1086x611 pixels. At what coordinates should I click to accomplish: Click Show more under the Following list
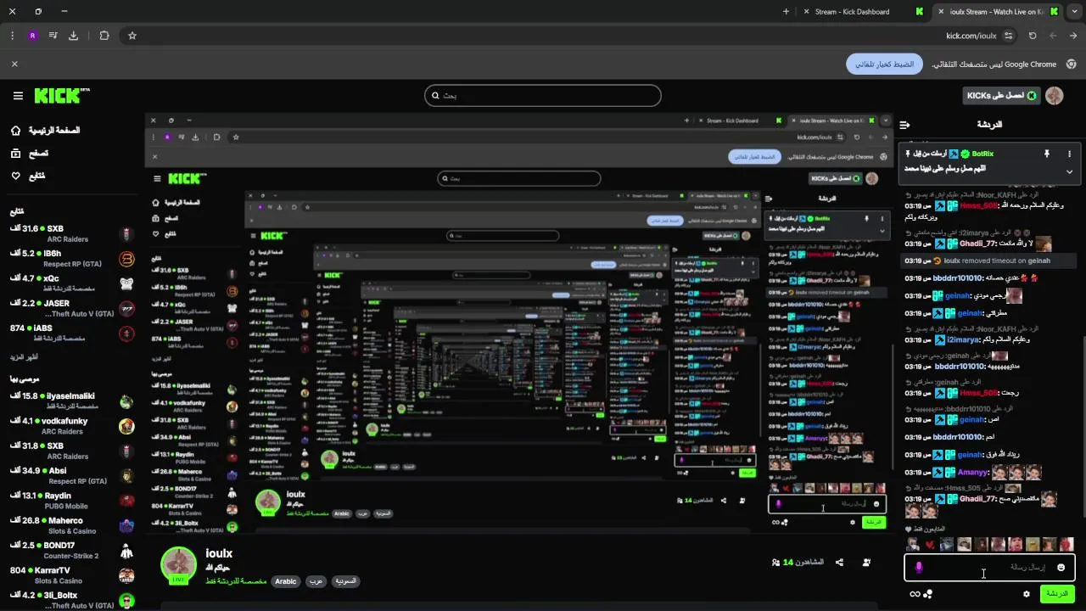pyautogui.click(x=25, y=356)
